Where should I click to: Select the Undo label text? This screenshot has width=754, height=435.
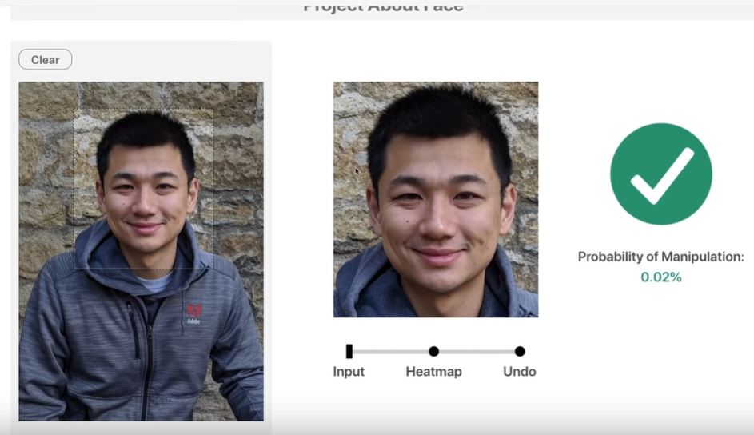point(519,372)
